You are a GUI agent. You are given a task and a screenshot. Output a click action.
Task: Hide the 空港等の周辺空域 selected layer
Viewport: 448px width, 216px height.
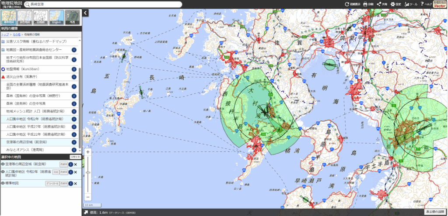(x=3, y=165)
